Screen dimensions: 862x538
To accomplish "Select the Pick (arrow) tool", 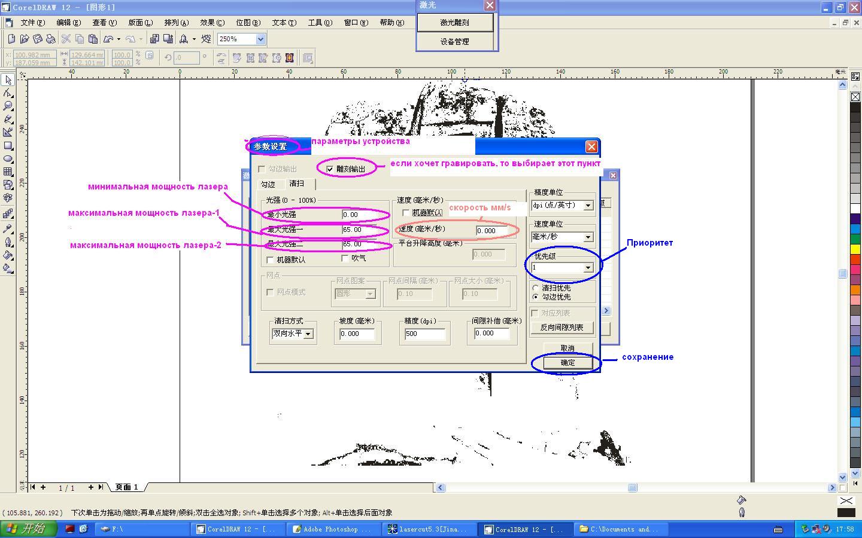I will pos(8,80).
